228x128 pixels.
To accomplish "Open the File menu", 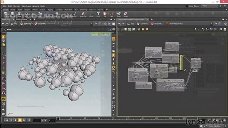I will 5,6.
